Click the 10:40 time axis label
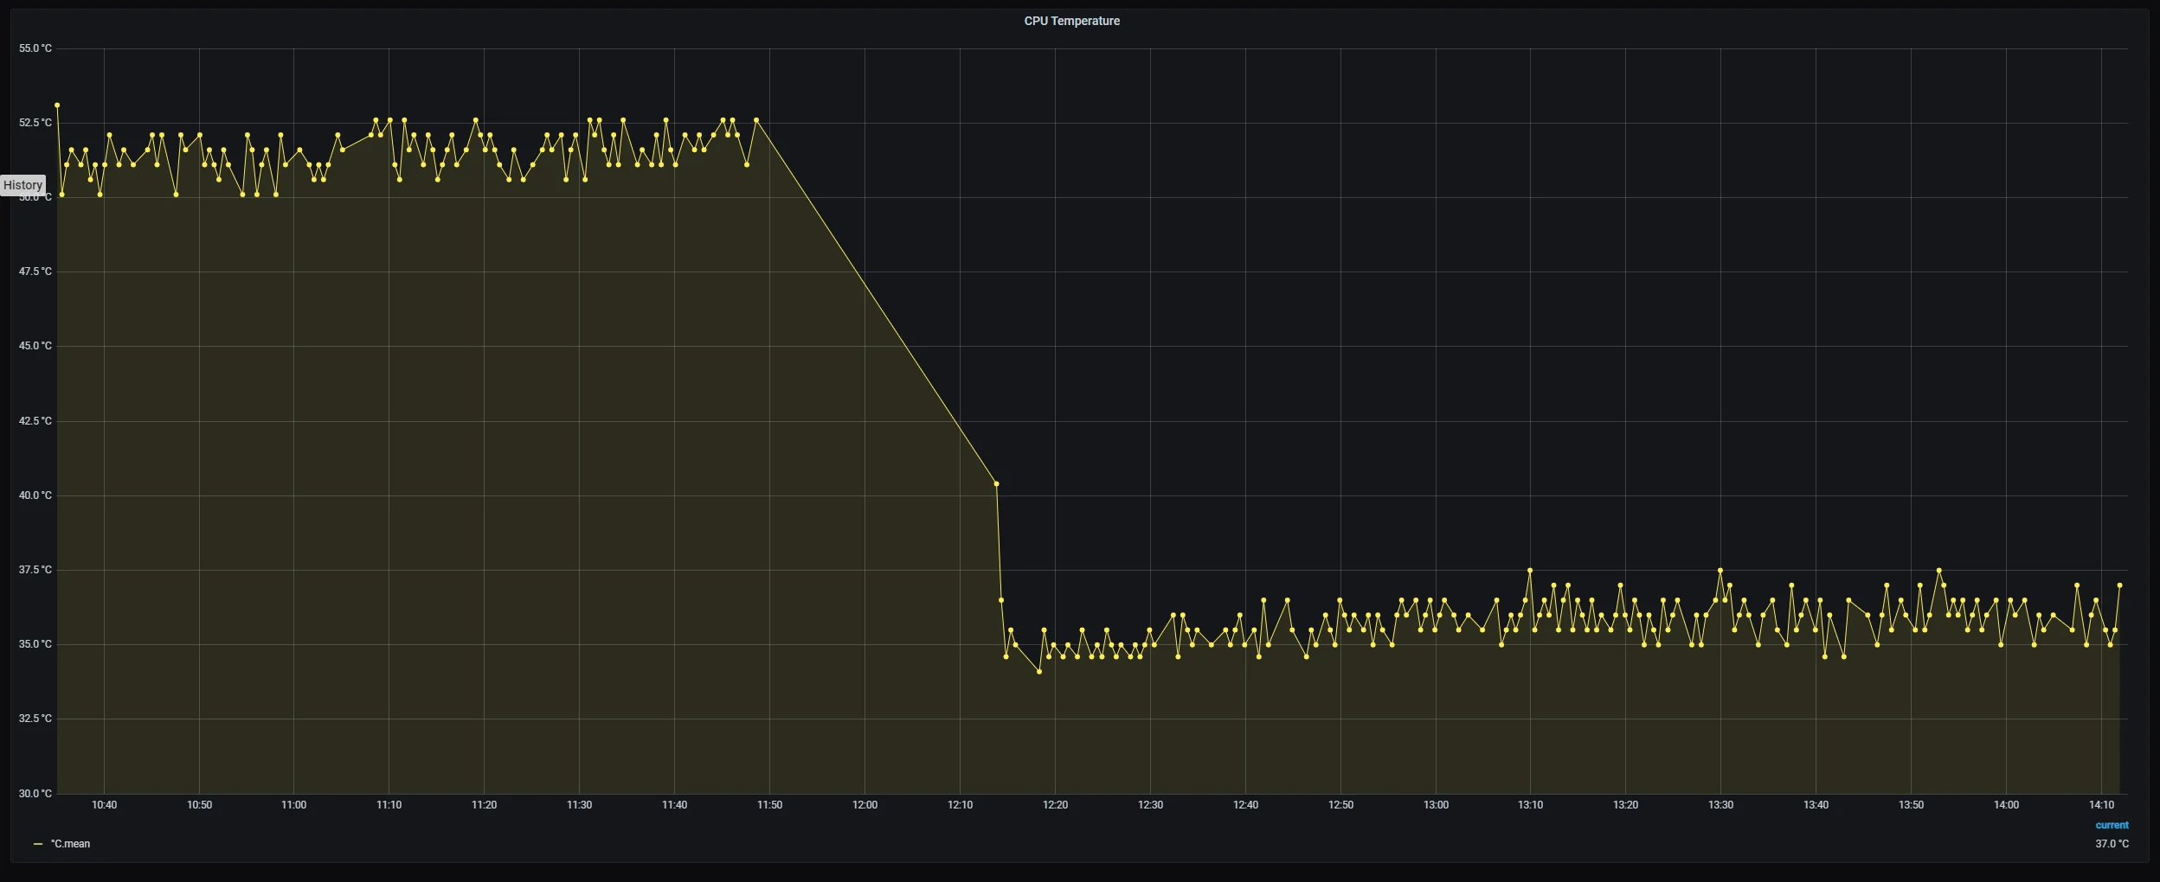This screenshot has width=2160, height=882. pyautogui.click(x=105, y=805)
